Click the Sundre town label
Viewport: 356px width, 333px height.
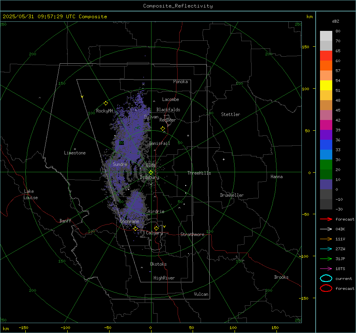coord(120,164)
